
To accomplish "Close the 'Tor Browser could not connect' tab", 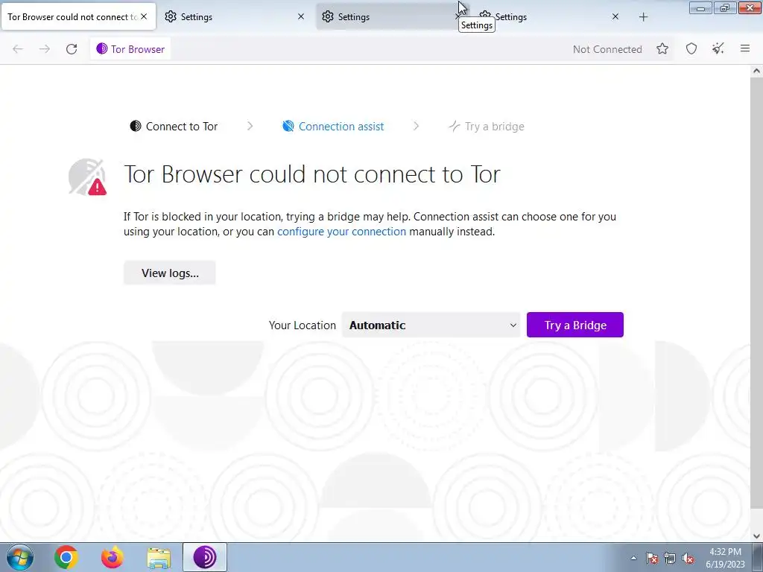I will pos(144,16).
